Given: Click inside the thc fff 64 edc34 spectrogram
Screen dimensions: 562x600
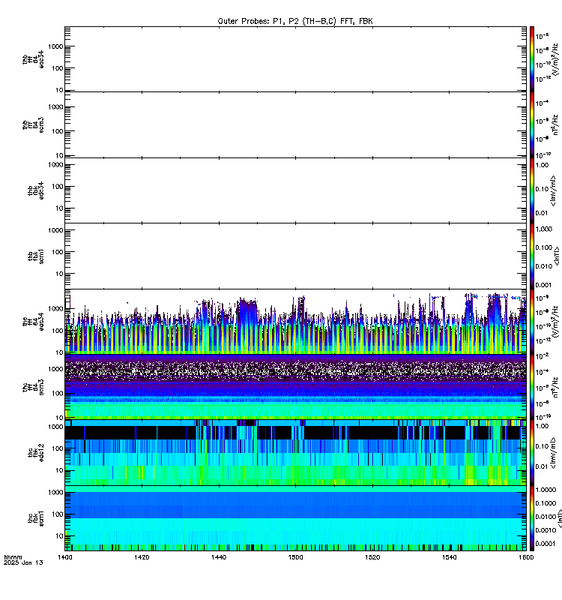Looking at the screenshot, I should (x=295, y=322).
